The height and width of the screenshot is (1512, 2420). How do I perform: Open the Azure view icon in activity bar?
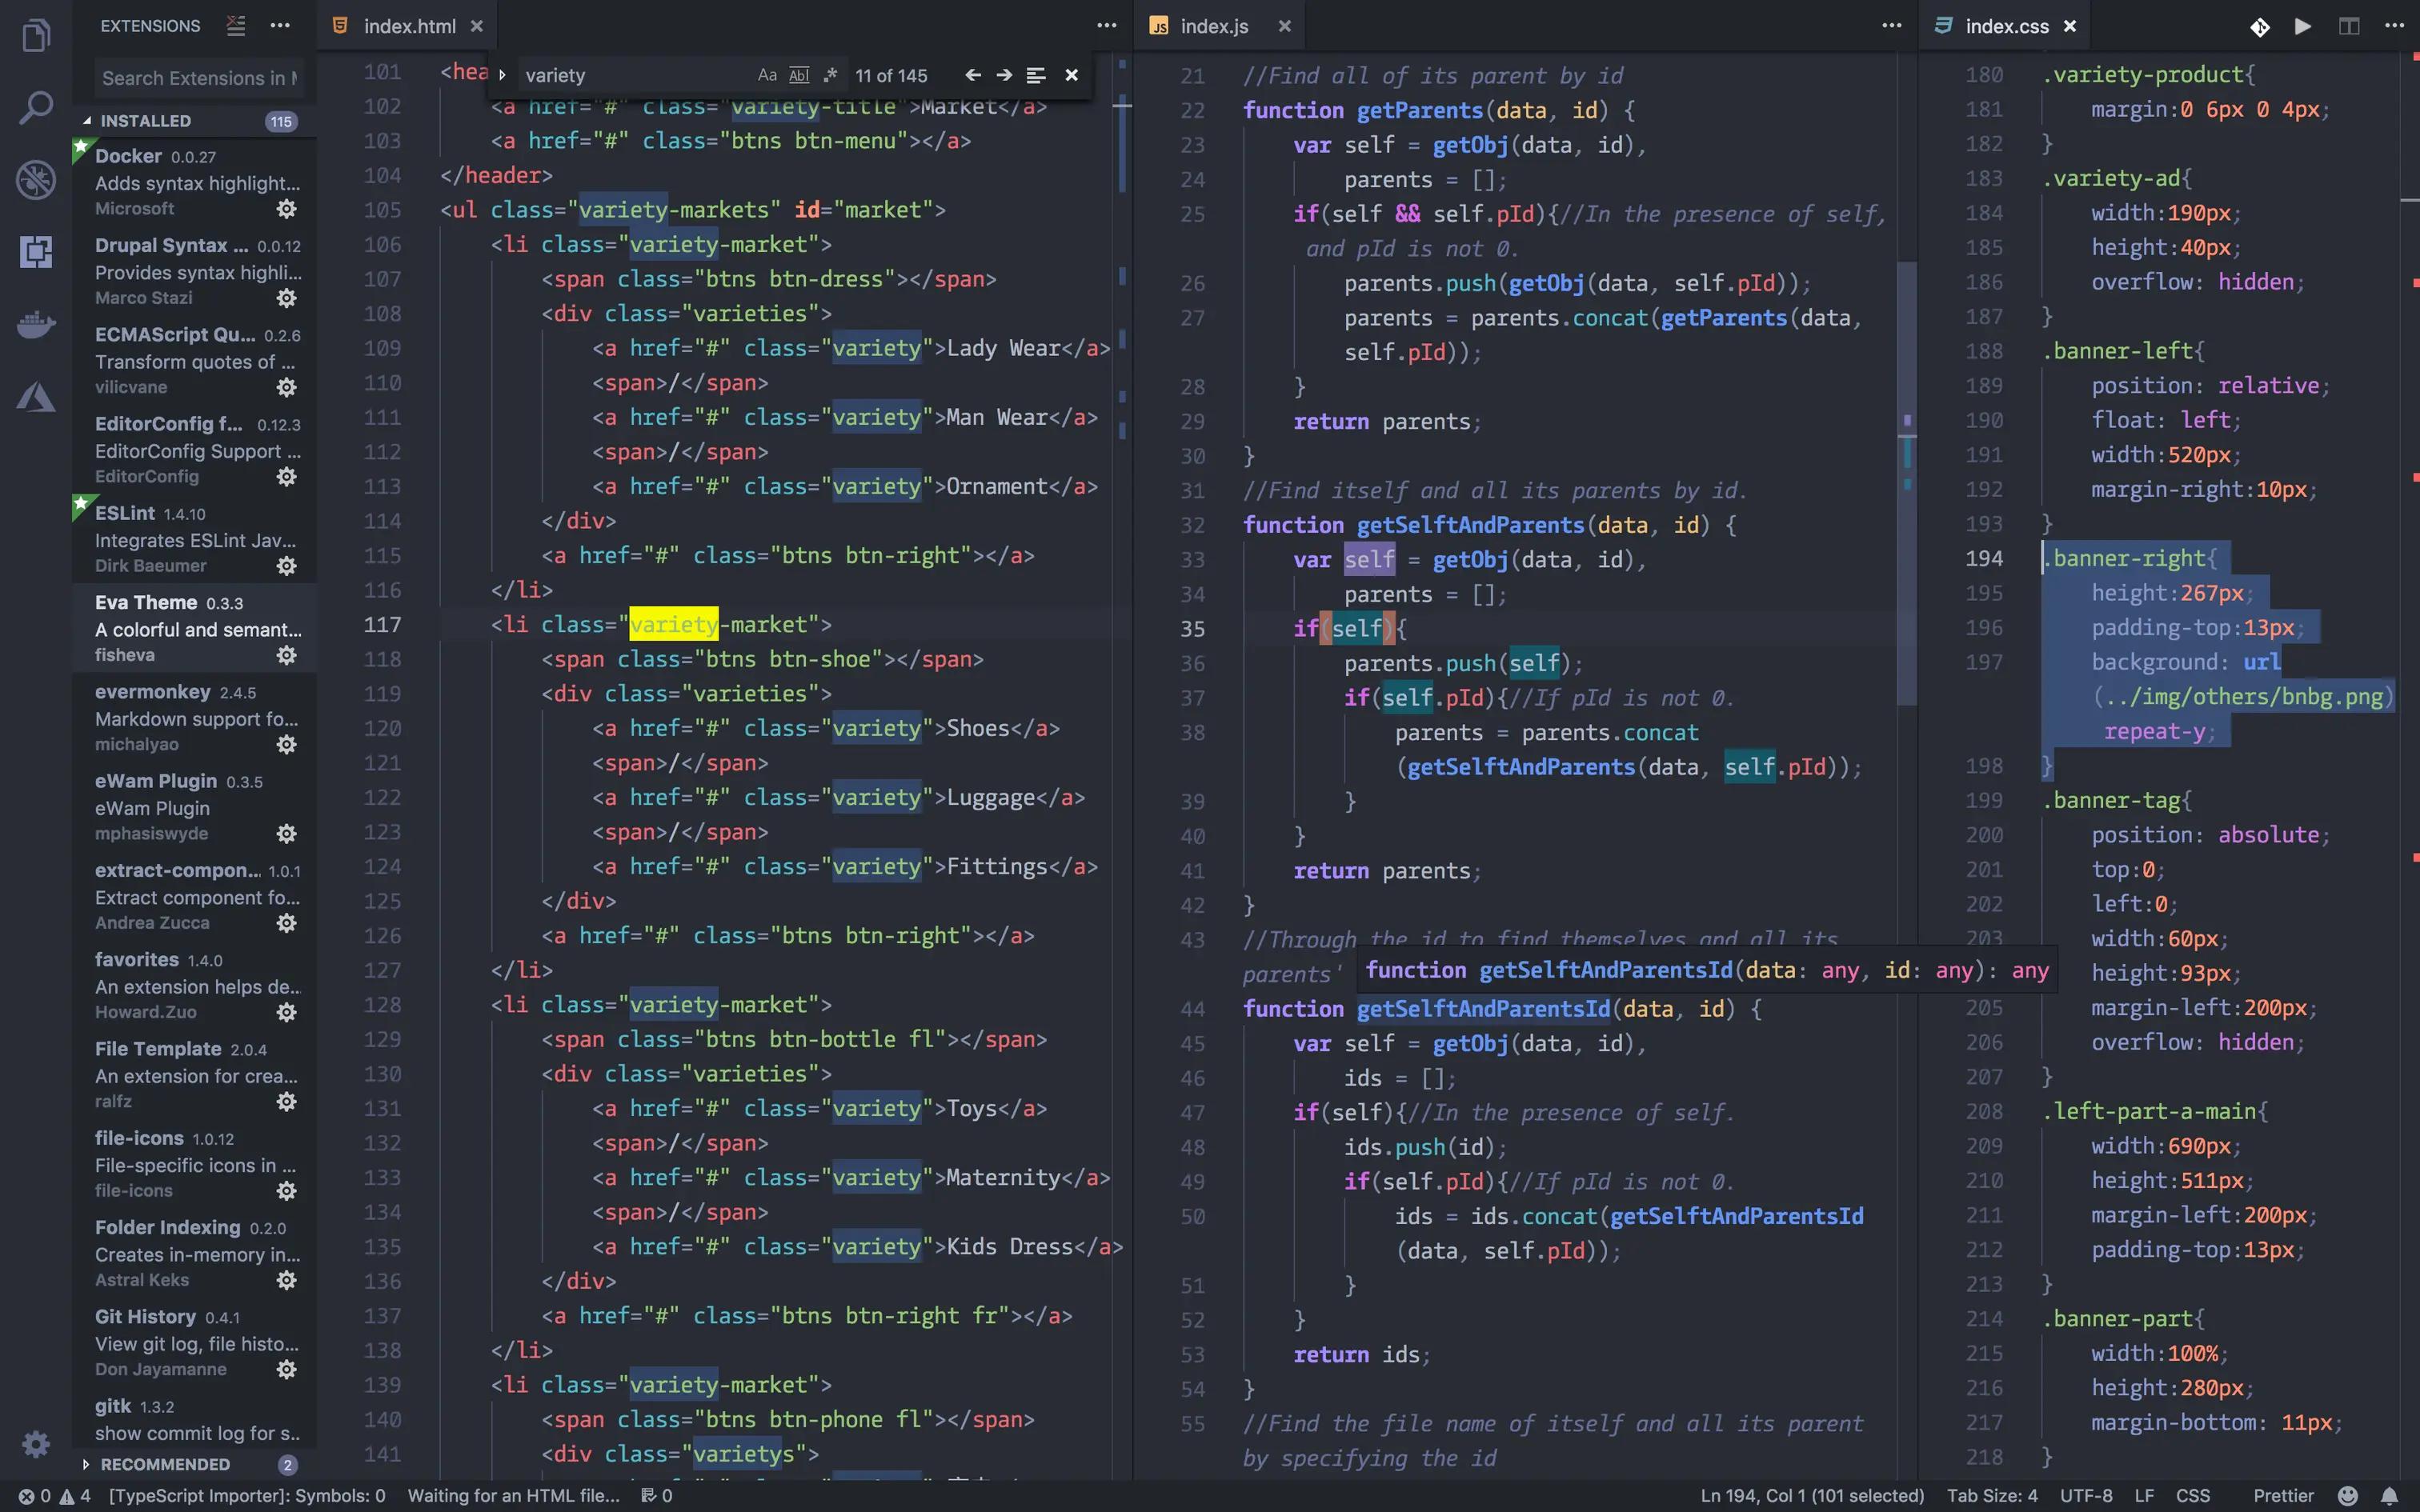pyautogui.click(x=36, y=397)
